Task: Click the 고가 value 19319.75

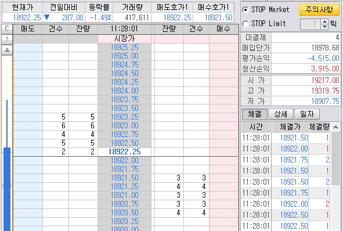Action: [x=325, y=91]
